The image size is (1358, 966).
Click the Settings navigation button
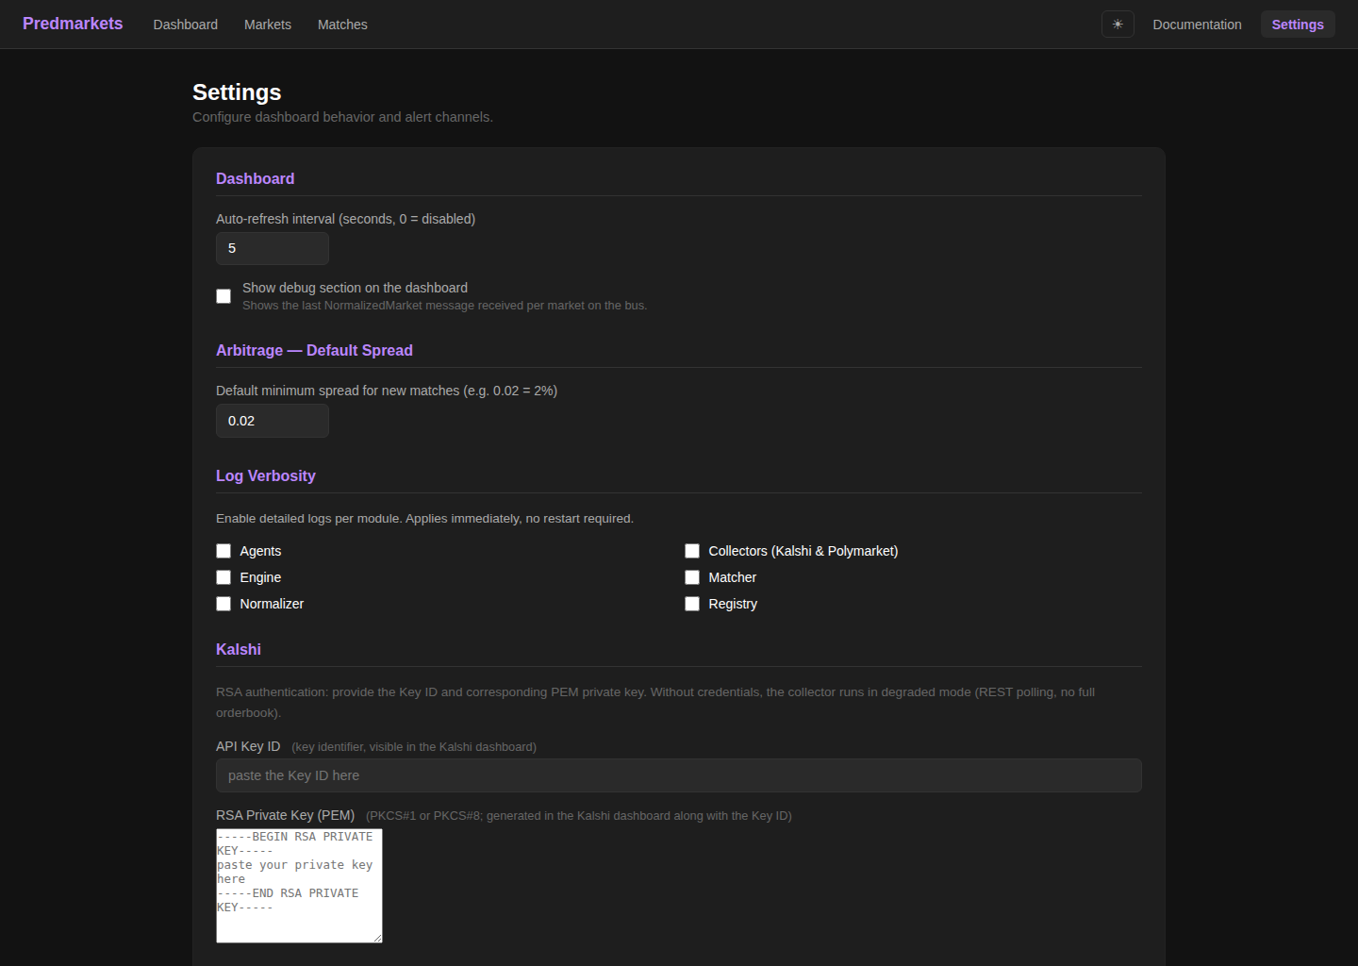[x=1298, y=24]
